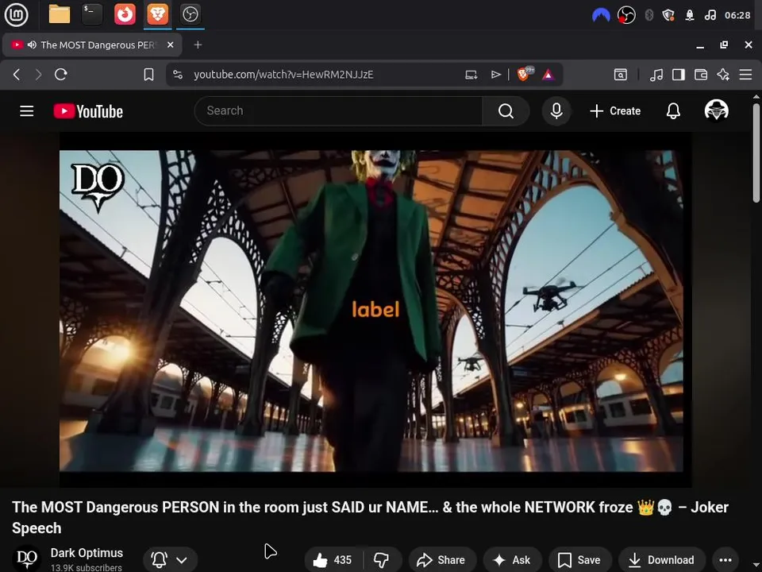
Task: Search with your voice microphone
Action: click(556, 111)
